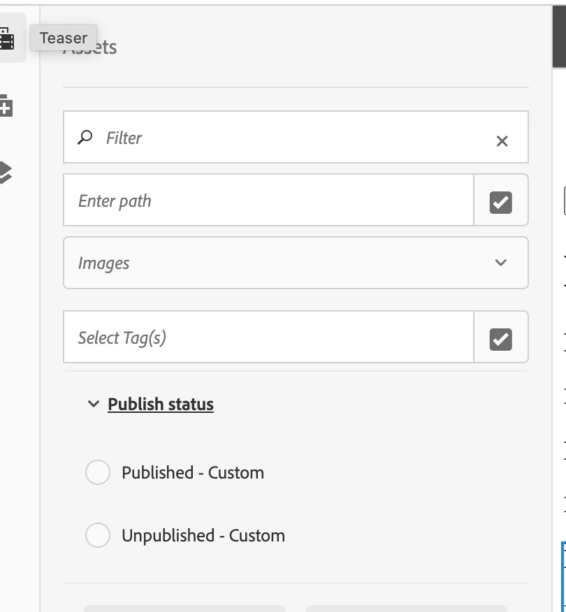Viewport: 566px width, 612px height.
Task: Click the Teaser tooltip label
Action: coord(64,38)
